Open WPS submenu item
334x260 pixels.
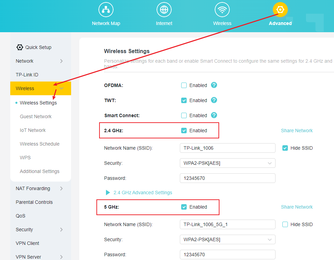point(25,158)
